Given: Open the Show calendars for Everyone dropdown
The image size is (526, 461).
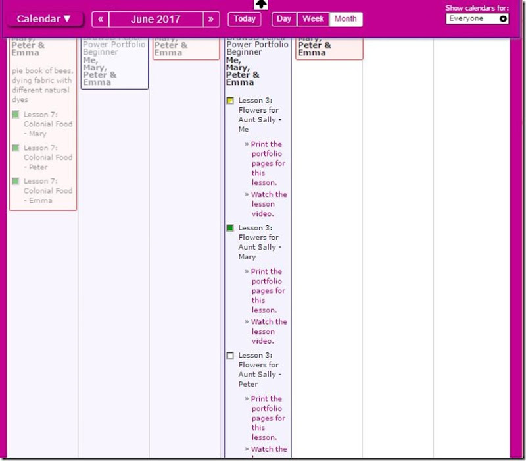Looking at the screenshot, I should [477, 19].
